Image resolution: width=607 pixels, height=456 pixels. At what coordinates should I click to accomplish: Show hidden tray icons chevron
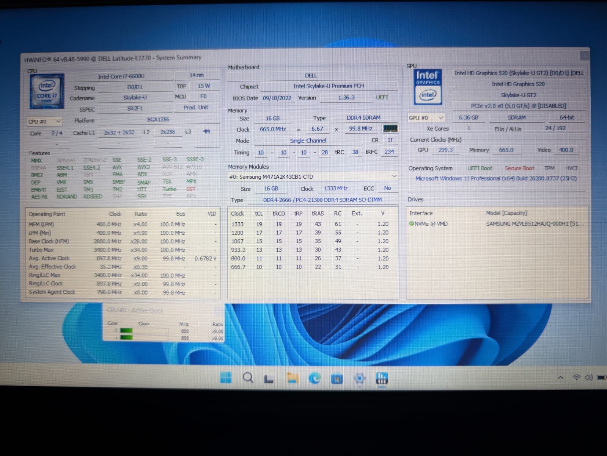560,377
